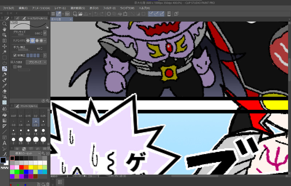Select the Fill bucket tool
Image resolution: width=291 pixels, height=186 pixels.
4,115
